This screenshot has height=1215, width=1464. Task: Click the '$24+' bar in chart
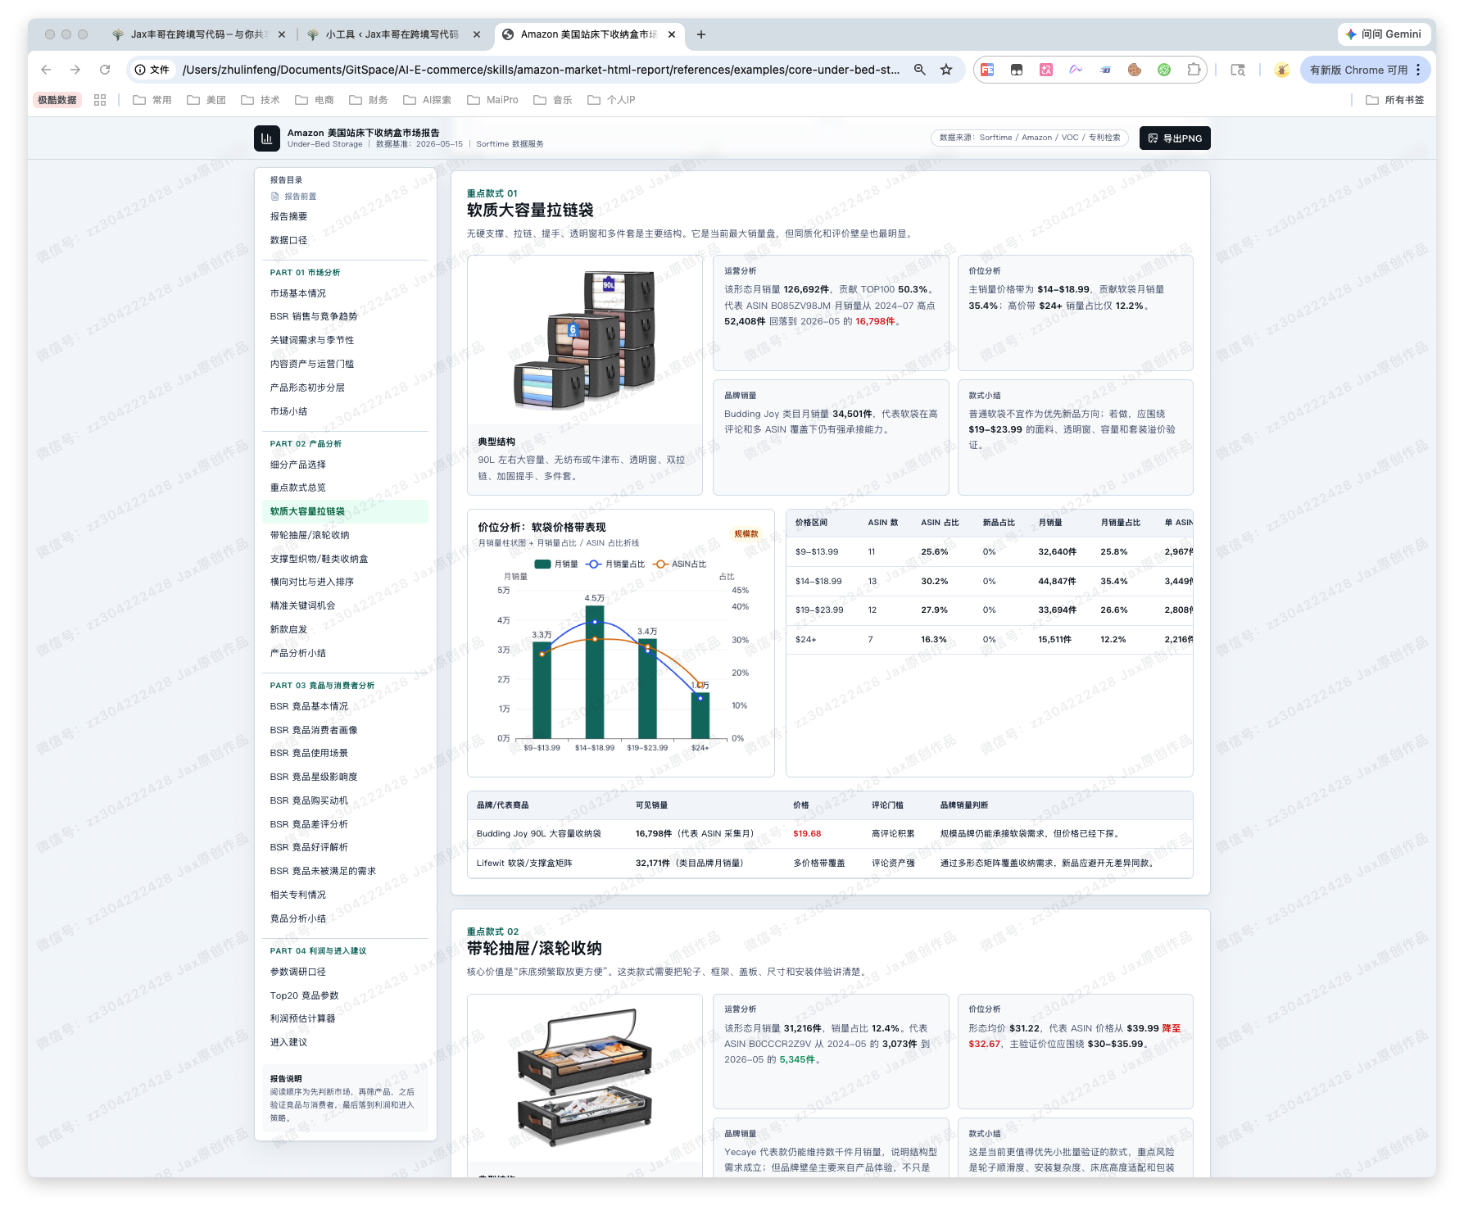click(x=700, y=716)
